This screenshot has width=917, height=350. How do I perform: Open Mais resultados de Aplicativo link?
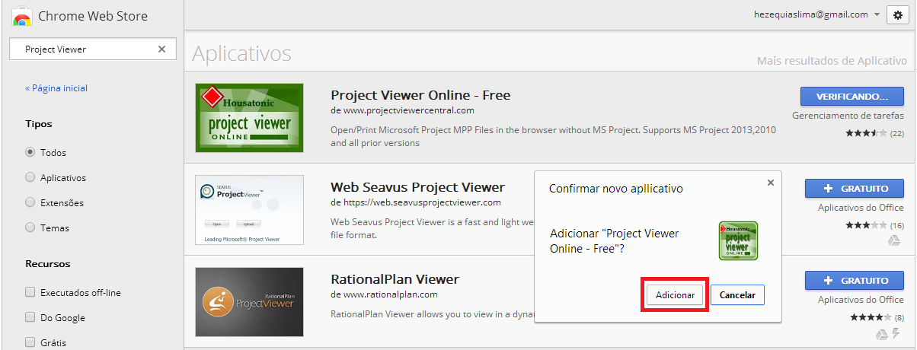pos(831,60)
